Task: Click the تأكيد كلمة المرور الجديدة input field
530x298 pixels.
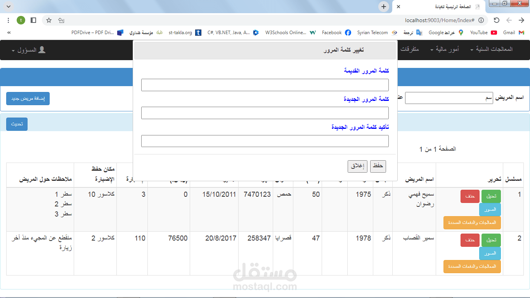Action: pos(265,141)
